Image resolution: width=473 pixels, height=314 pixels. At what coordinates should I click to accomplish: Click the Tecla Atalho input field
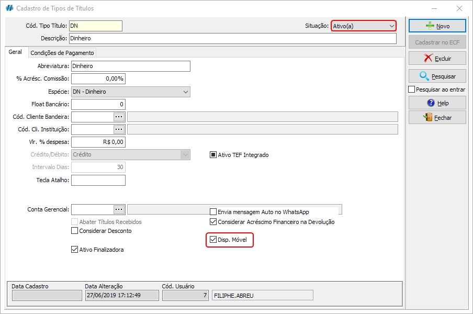(98, 180)
